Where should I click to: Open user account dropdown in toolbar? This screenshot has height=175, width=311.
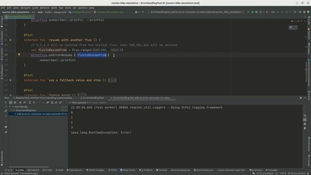point(137,12)
